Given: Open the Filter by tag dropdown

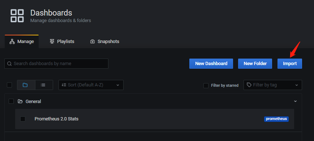Looking at the screenshot, I should click(273, 85).
